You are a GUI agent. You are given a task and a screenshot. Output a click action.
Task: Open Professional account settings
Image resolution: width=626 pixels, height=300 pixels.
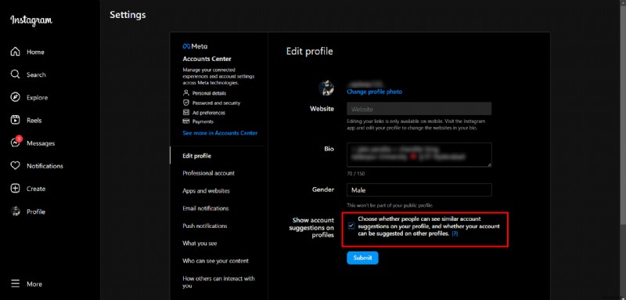click(x=208, y=173)
